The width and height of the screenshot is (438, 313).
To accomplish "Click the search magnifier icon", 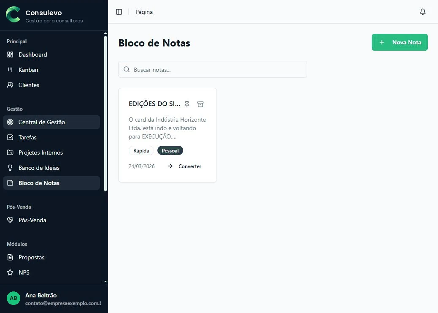I will click(x=127, y=69).
